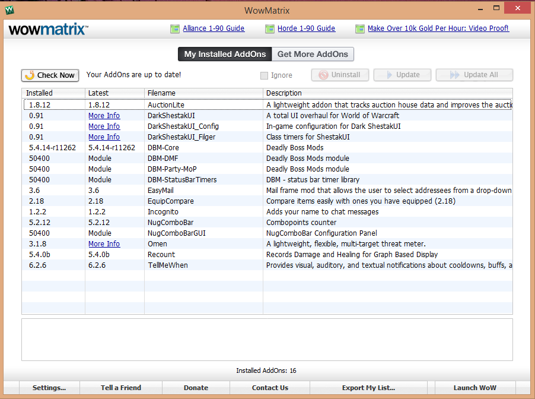Viewport: 535px width, 399px height.
Task: Switch to My Installed AddOns tab
Action: pos(225,54)
